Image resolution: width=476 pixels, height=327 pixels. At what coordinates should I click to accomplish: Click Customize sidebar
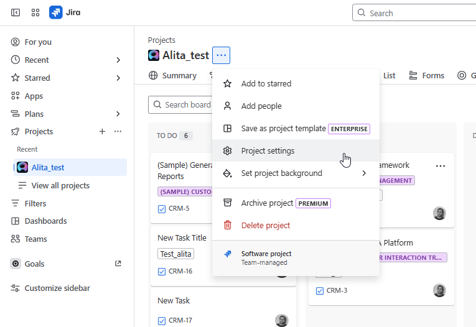point(57,288)
